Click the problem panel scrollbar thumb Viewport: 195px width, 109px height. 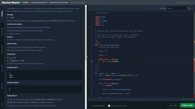point(86,33)
